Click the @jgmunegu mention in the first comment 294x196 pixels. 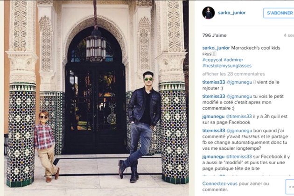coord(239,82)
